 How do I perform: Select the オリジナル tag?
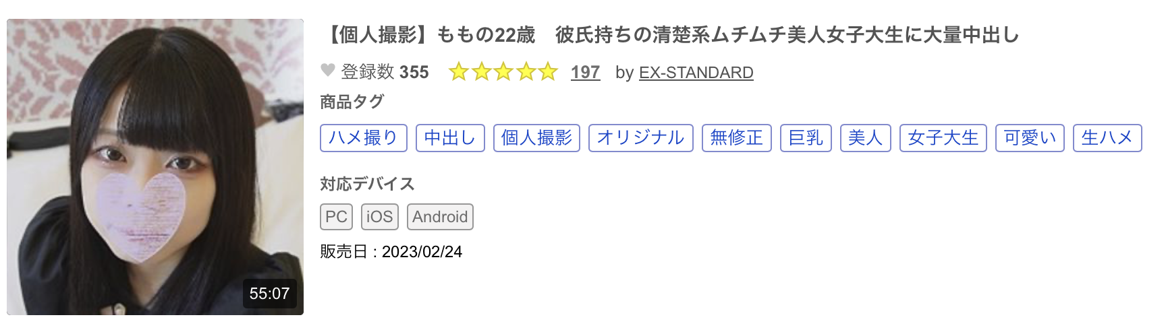(x=640, y=138)
